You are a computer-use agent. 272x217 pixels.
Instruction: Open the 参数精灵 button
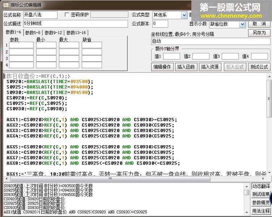pyautogui.click(x=261, y=202)
